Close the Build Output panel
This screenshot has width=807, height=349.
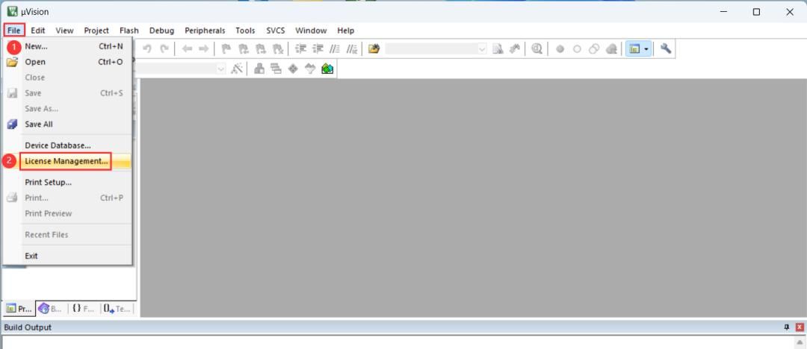(x=799, y=327)
